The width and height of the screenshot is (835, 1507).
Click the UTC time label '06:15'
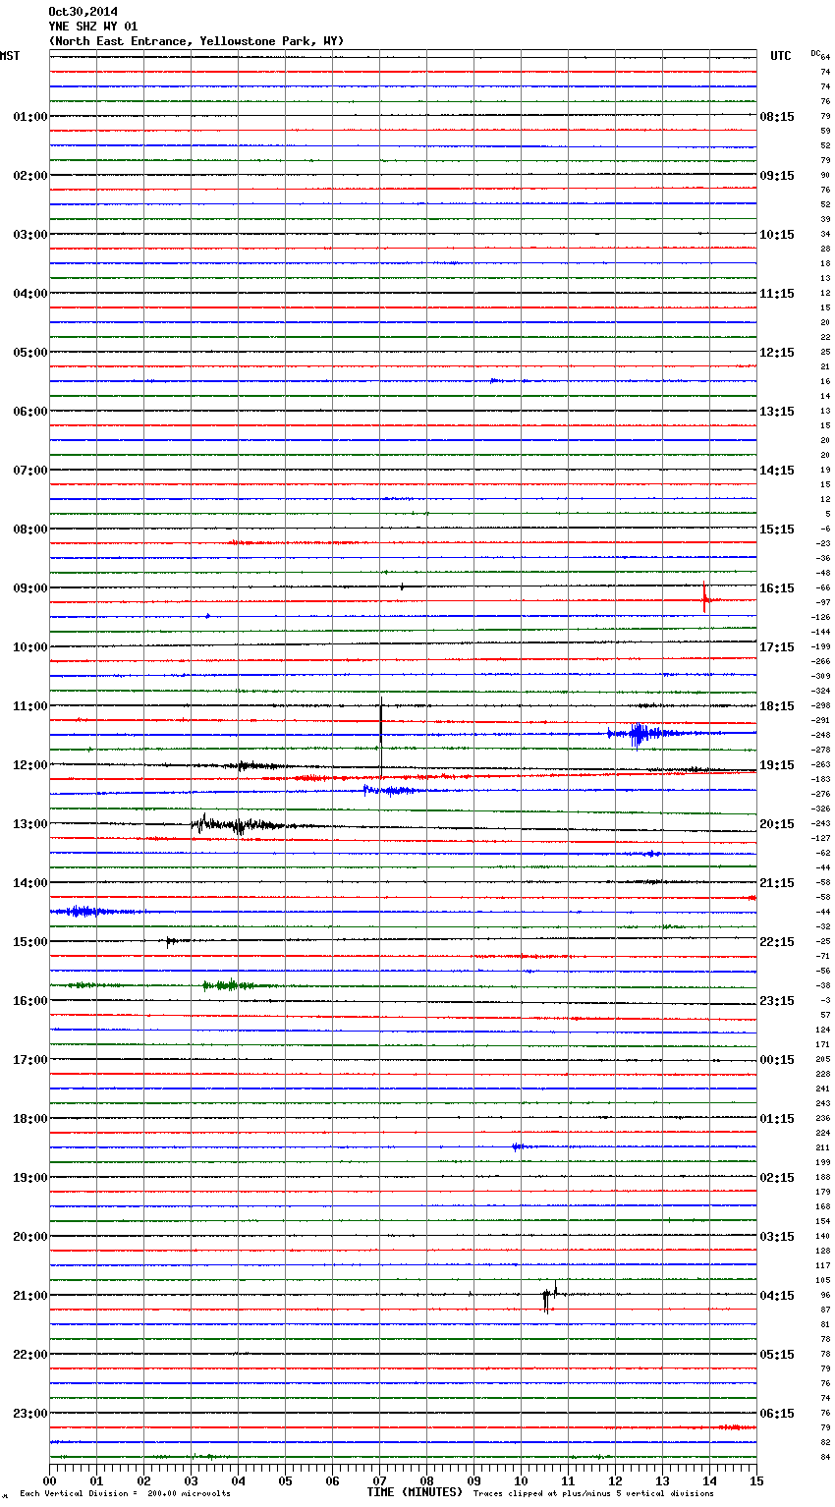(777, 1414)
